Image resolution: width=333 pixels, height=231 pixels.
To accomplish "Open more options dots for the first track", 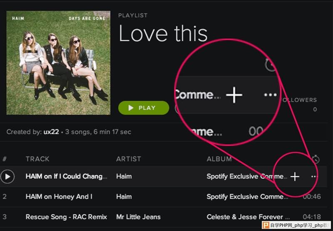I will pyautogui.click(x=314, y=176).
